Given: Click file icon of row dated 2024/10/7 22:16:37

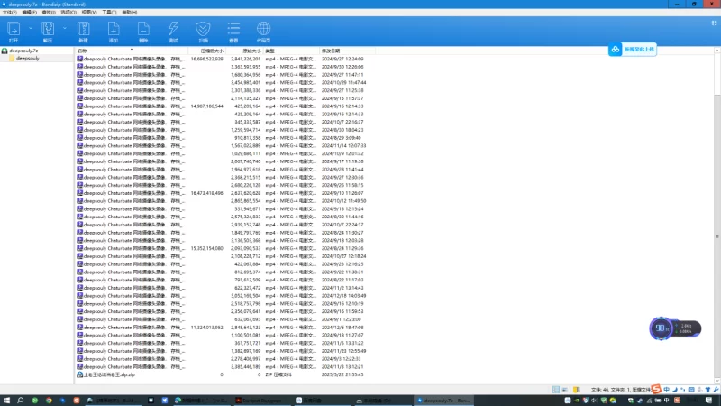Looking at the screenshot, I should tap(80, 122).
